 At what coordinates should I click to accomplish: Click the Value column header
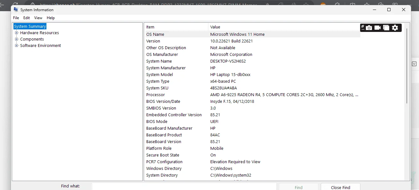[x=215, y=27]
